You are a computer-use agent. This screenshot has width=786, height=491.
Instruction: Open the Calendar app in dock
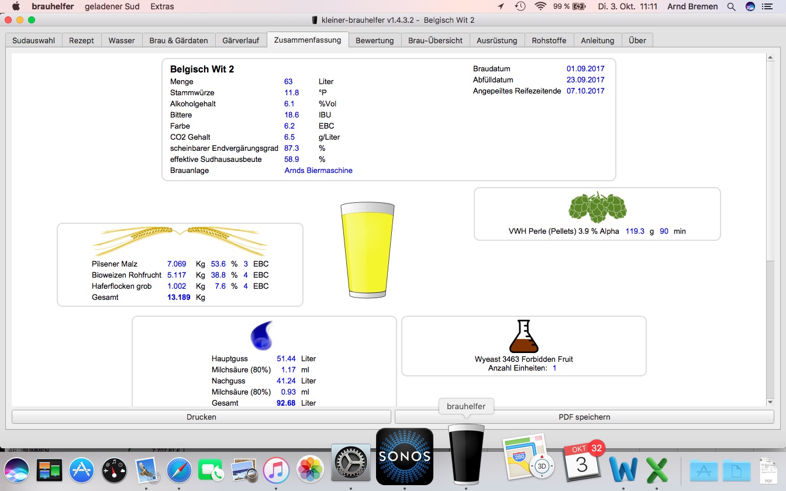pyautogui.click(x=581, y=462)
